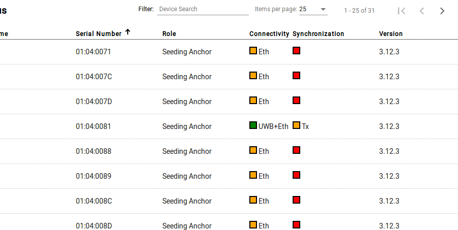The image size is (458, 230).
Task: Click orange Eth connectivity icon for 01:04:007C
Action: [253, 76]
